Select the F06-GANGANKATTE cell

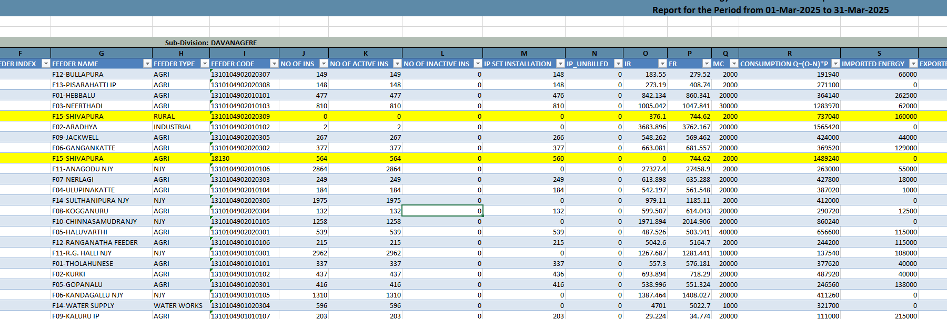tap(102, 148)
